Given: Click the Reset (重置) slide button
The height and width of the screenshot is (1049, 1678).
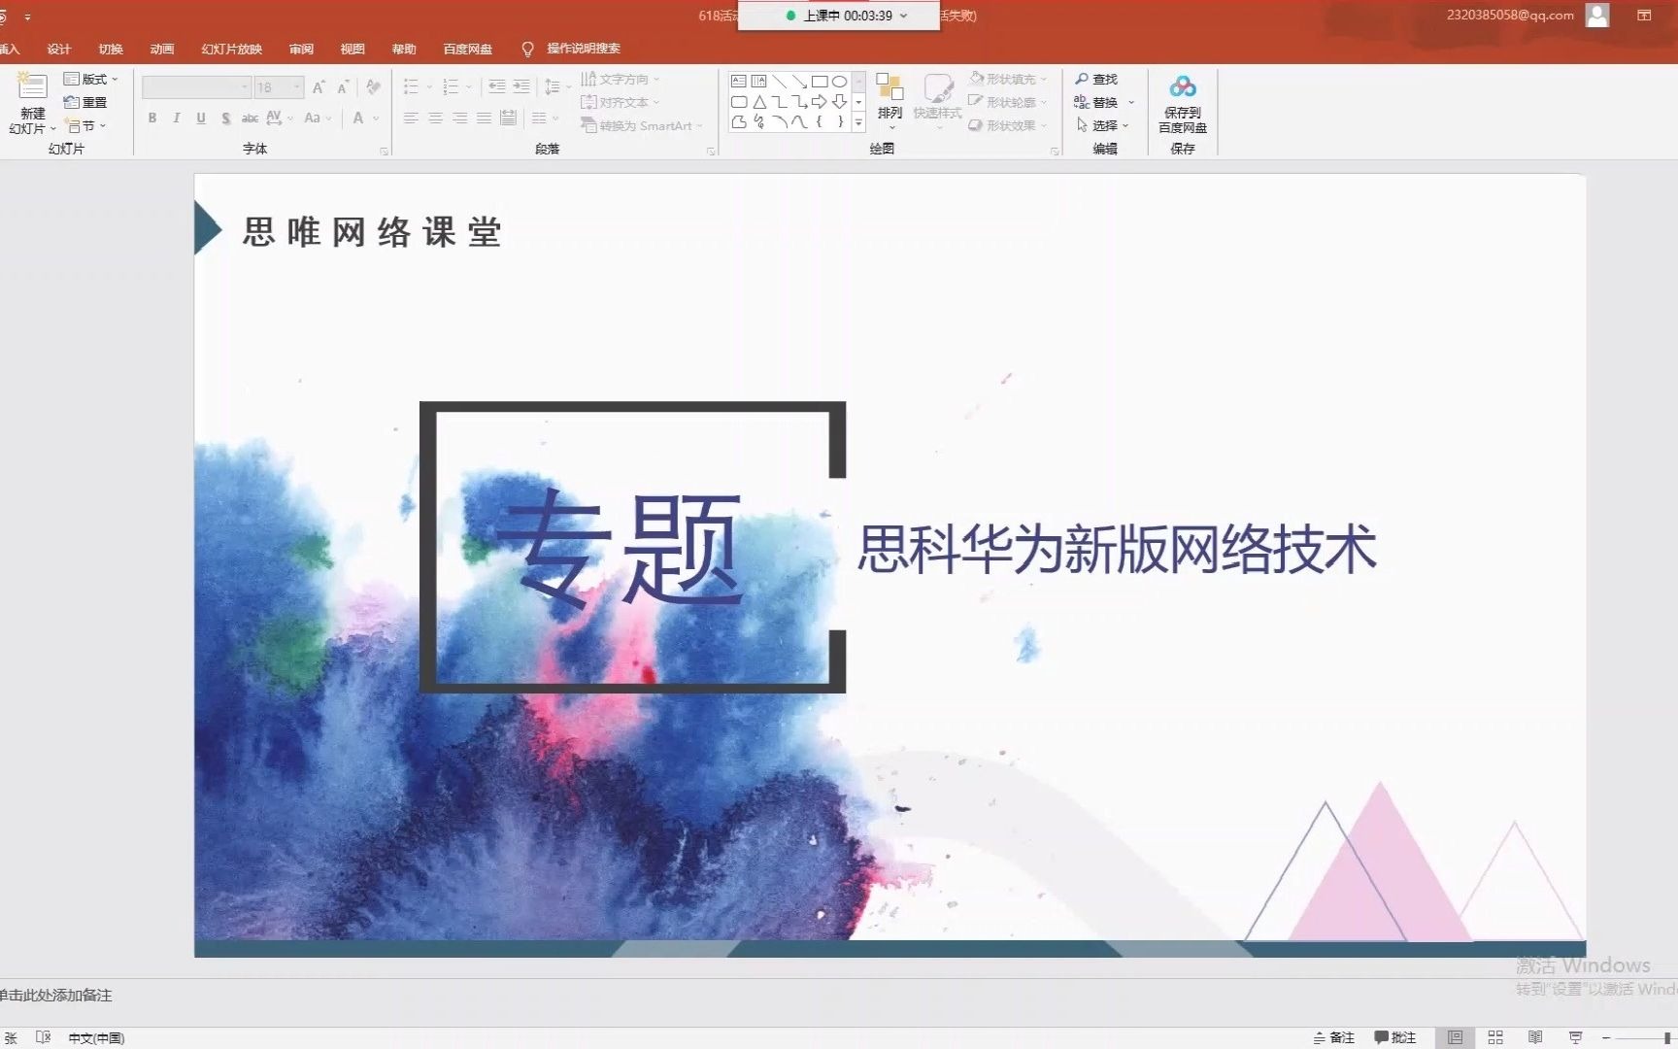Looking at the screenshot, I should click(85, 102).
